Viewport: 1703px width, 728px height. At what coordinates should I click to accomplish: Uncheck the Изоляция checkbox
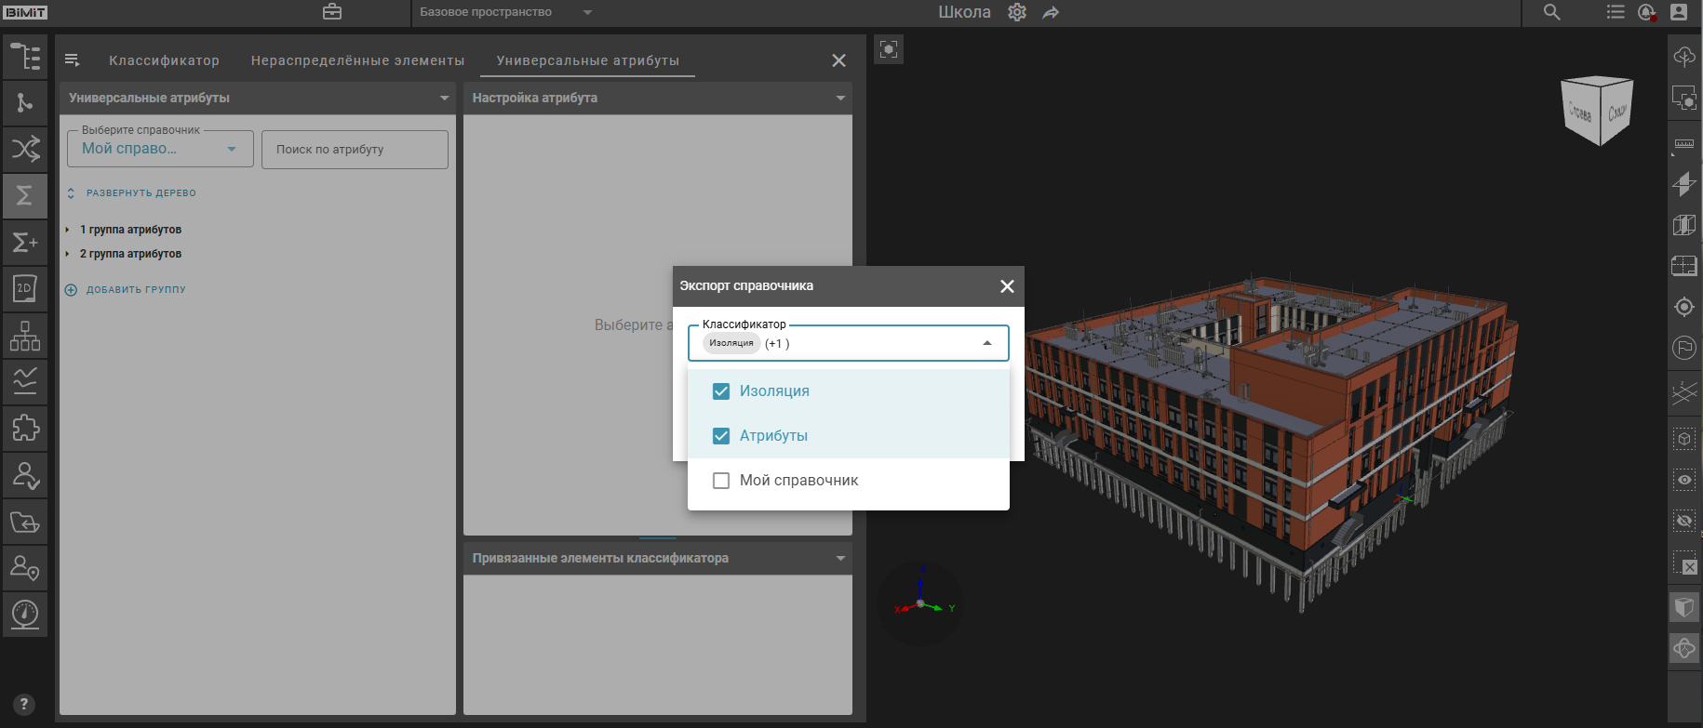coord(721,391)
